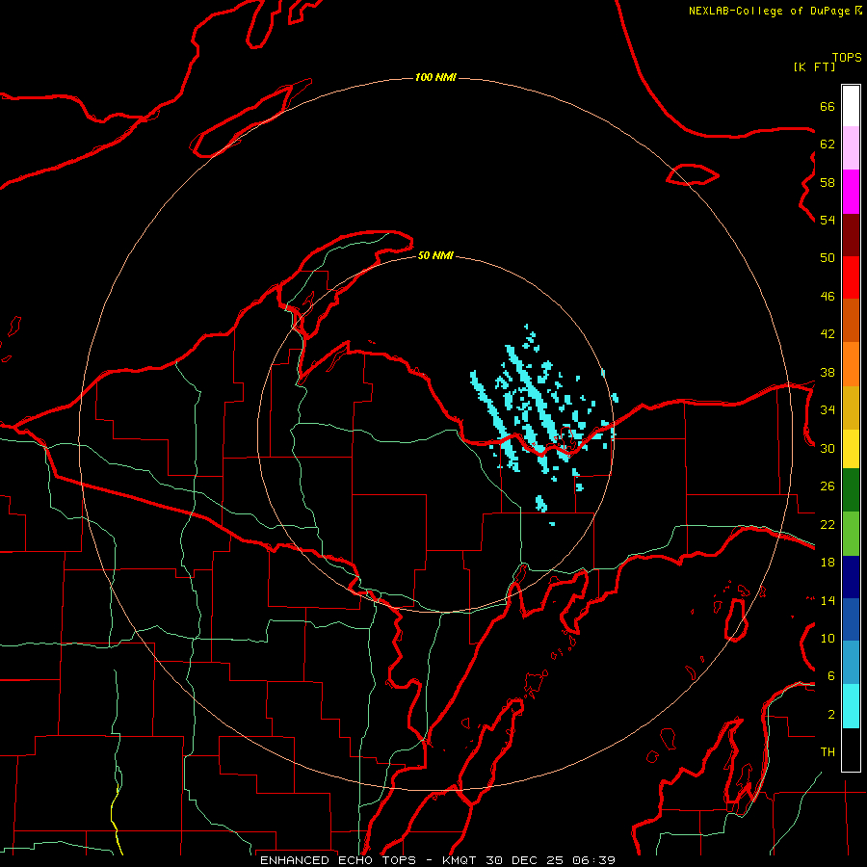Click the isolated southernmost cyan echo pixel

[x=552, y=523]
